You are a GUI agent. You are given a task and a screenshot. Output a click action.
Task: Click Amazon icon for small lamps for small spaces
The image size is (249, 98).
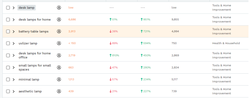[x=59, y=67]
